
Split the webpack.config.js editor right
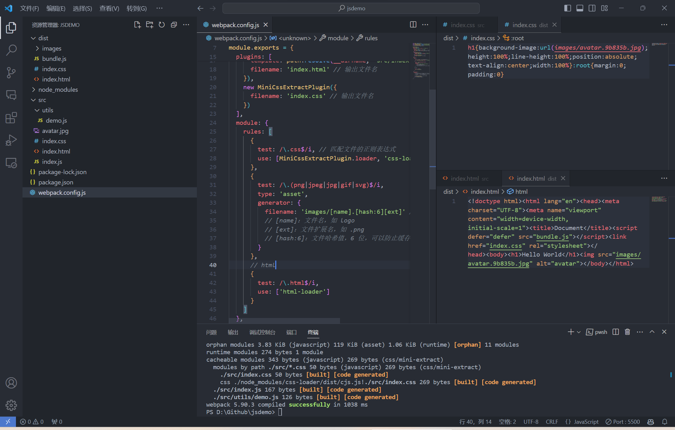413,25
